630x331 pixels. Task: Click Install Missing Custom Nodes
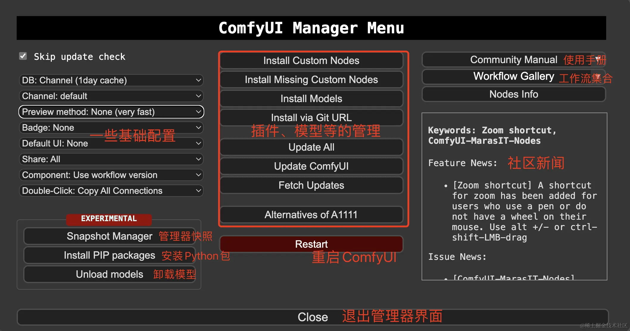point(311,79)
